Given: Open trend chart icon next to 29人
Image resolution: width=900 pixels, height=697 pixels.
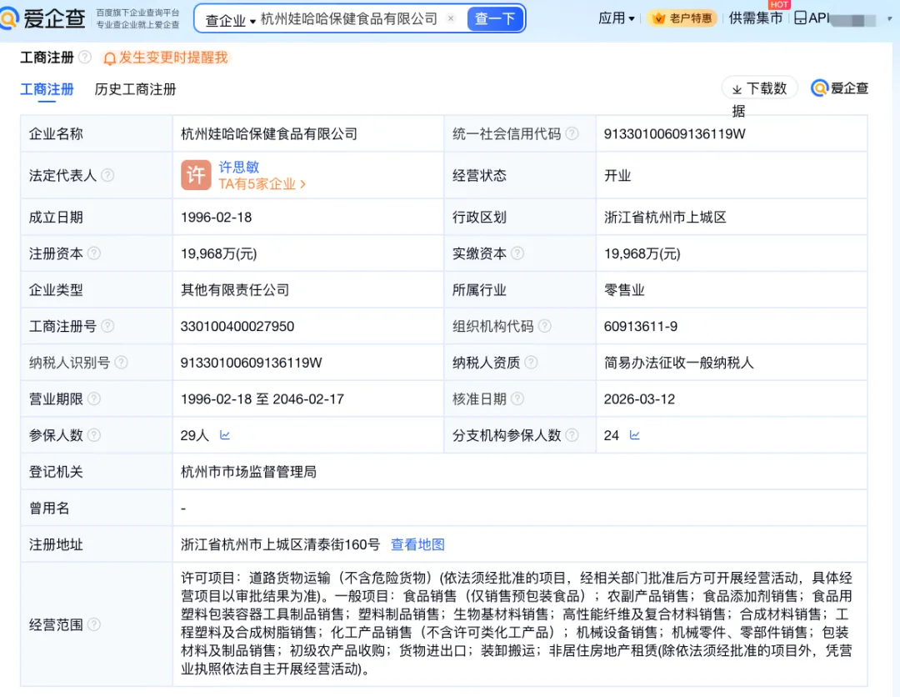Looking at the screenshot, I should click(224, 435).
